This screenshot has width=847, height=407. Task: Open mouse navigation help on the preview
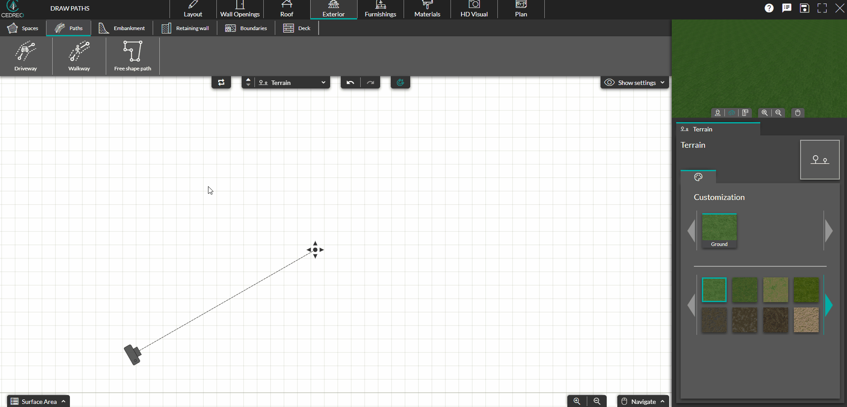797,112
